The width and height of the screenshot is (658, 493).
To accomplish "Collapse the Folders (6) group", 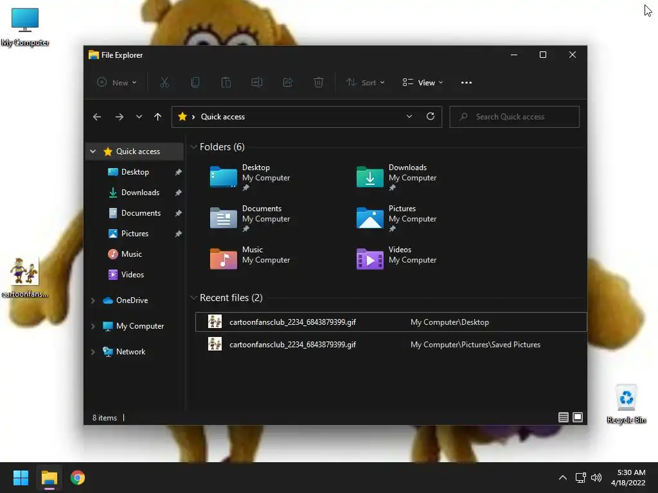I will (x=193, y=147).
